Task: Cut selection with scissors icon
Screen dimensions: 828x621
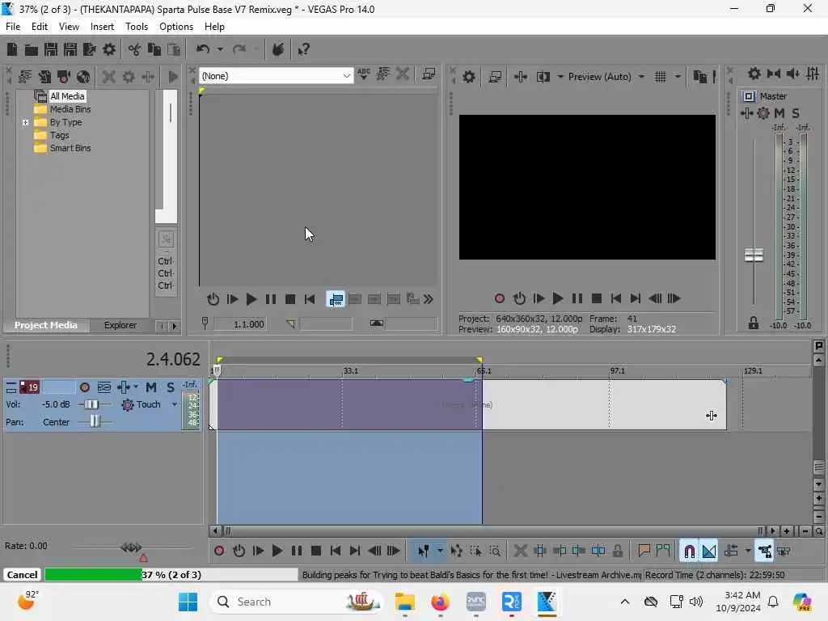Action: [x=135, y=49]
